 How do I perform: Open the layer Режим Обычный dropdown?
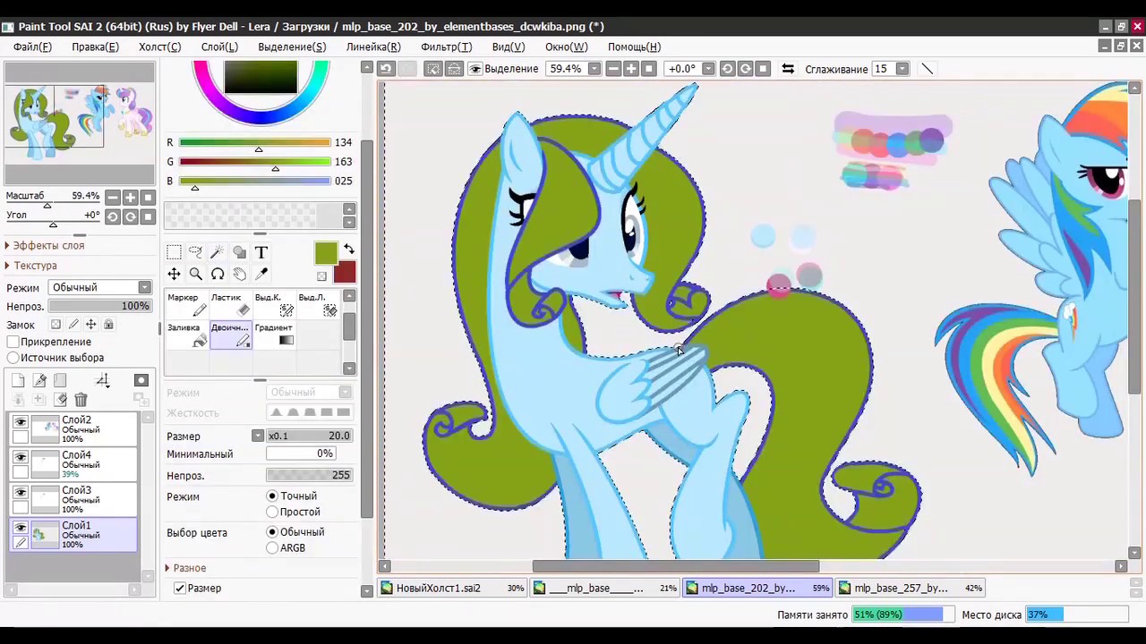[x=100, y=287]
